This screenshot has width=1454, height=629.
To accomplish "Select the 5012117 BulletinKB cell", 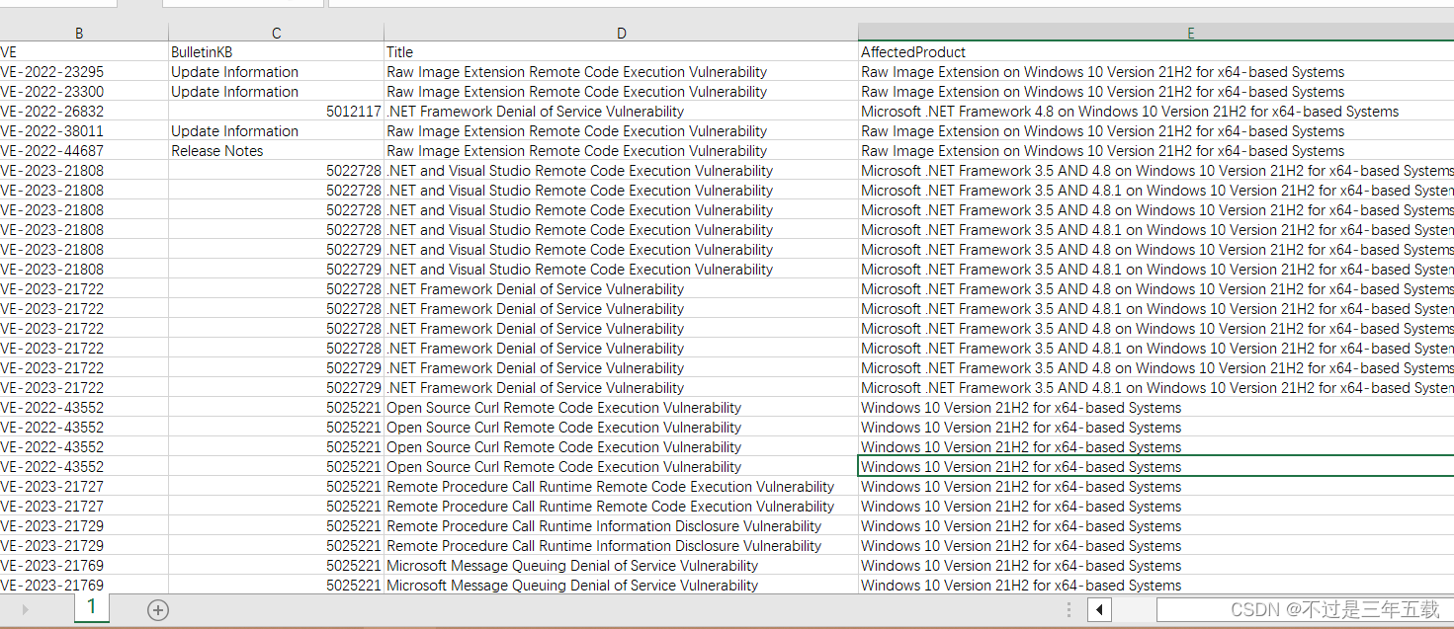I will point(277,112).
